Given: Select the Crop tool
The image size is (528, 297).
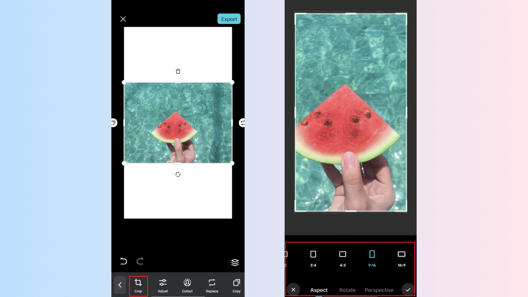Looking at the screenshot, I should pyautogui.click(x=138, y=285).
